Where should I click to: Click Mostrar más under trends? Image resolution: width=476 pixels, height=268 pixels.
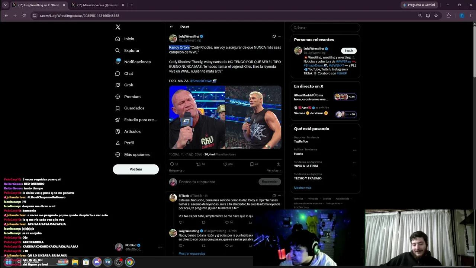pos(303,188)
